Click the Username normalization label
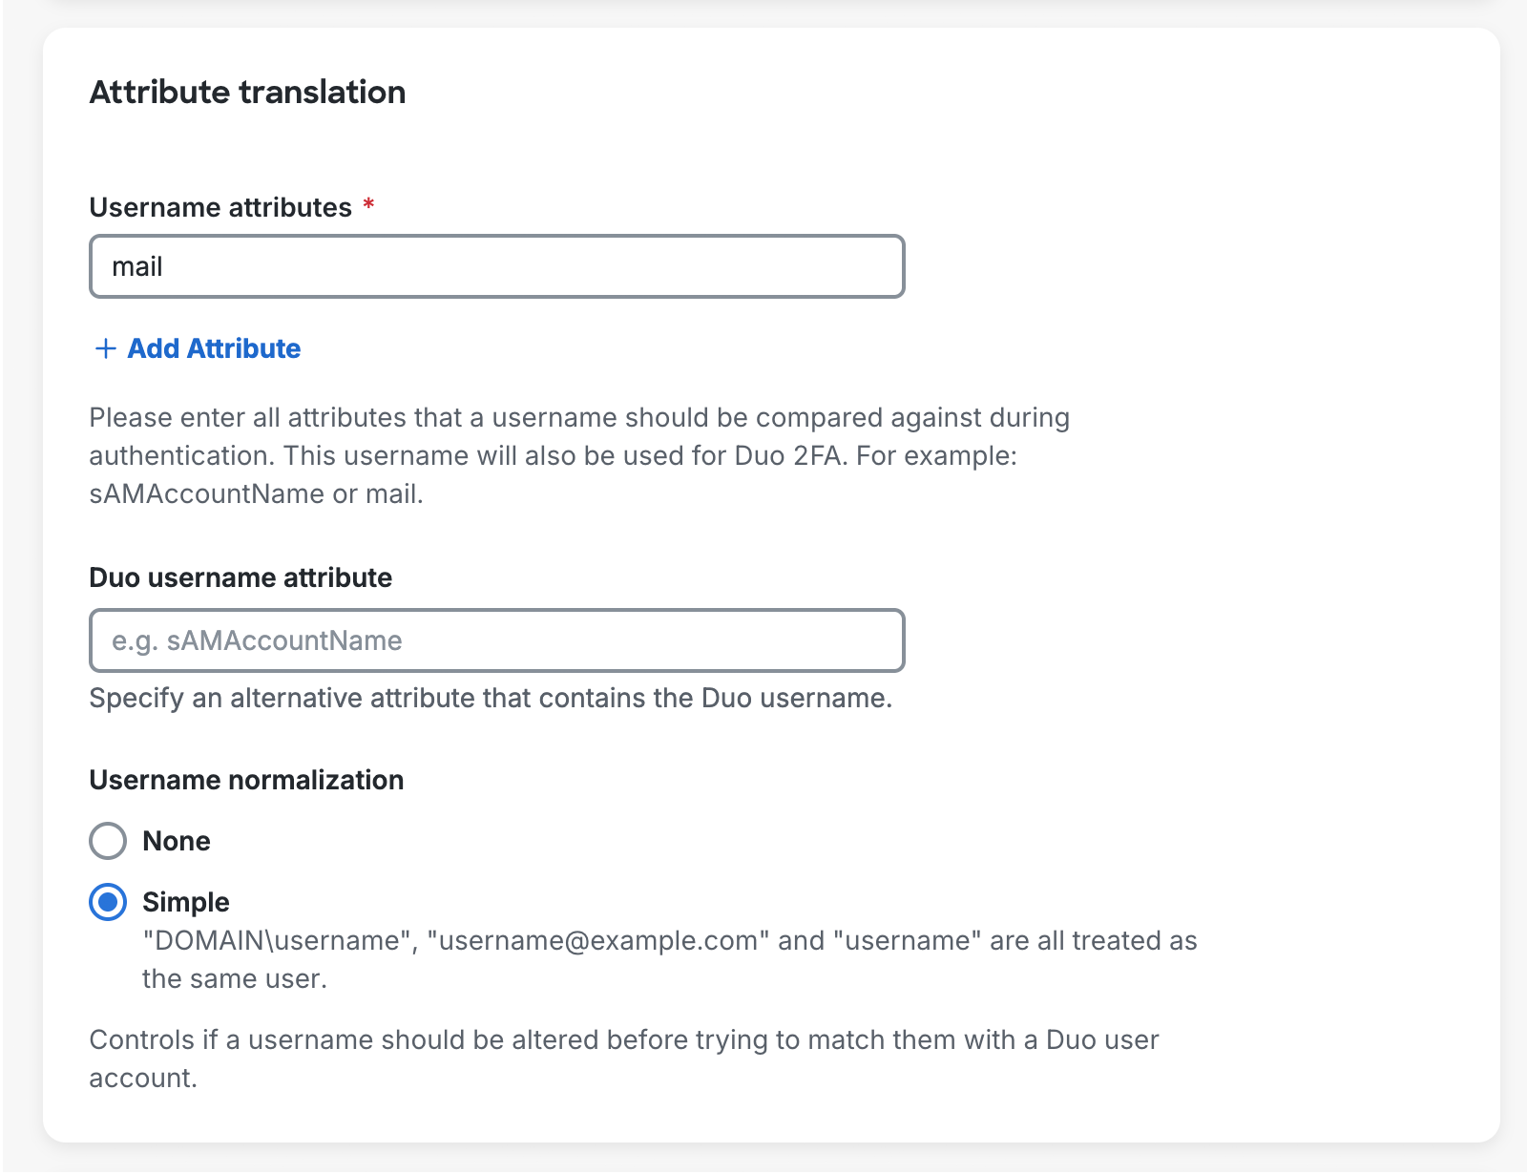This screenshot has width=1527, height=1174. click(x=245, y=780)
